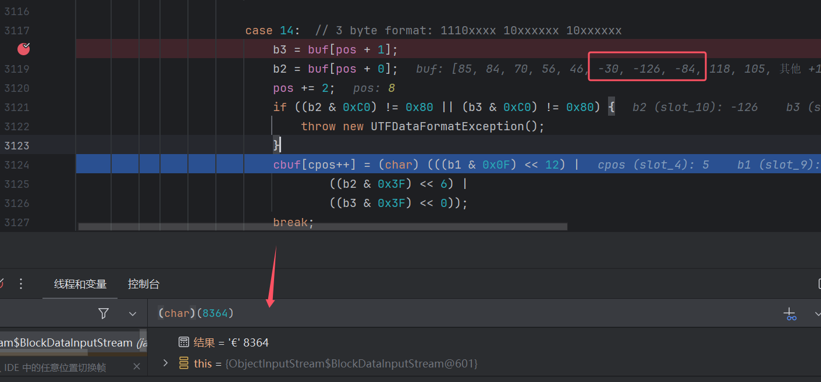The height and width of the screenshot is (382, 821).
Task: Click the add to watches glasses icon
Action: point(790,314)
